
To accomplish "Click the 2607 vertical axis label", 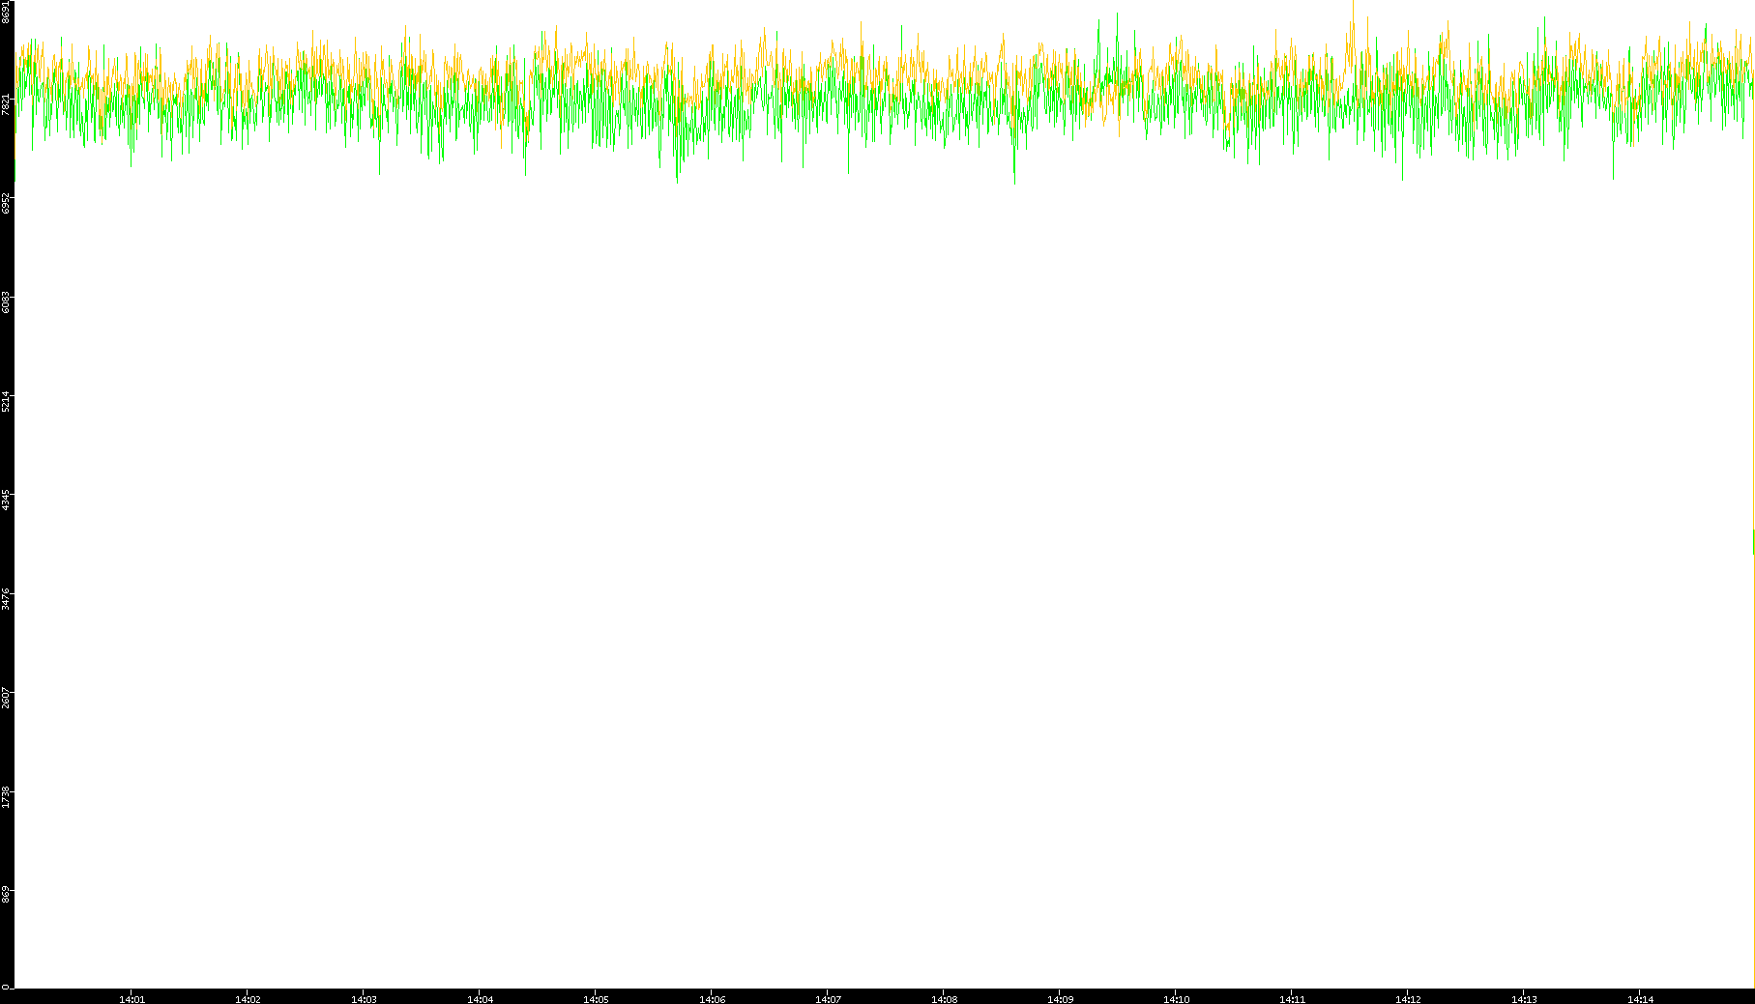I will point(6,697).
